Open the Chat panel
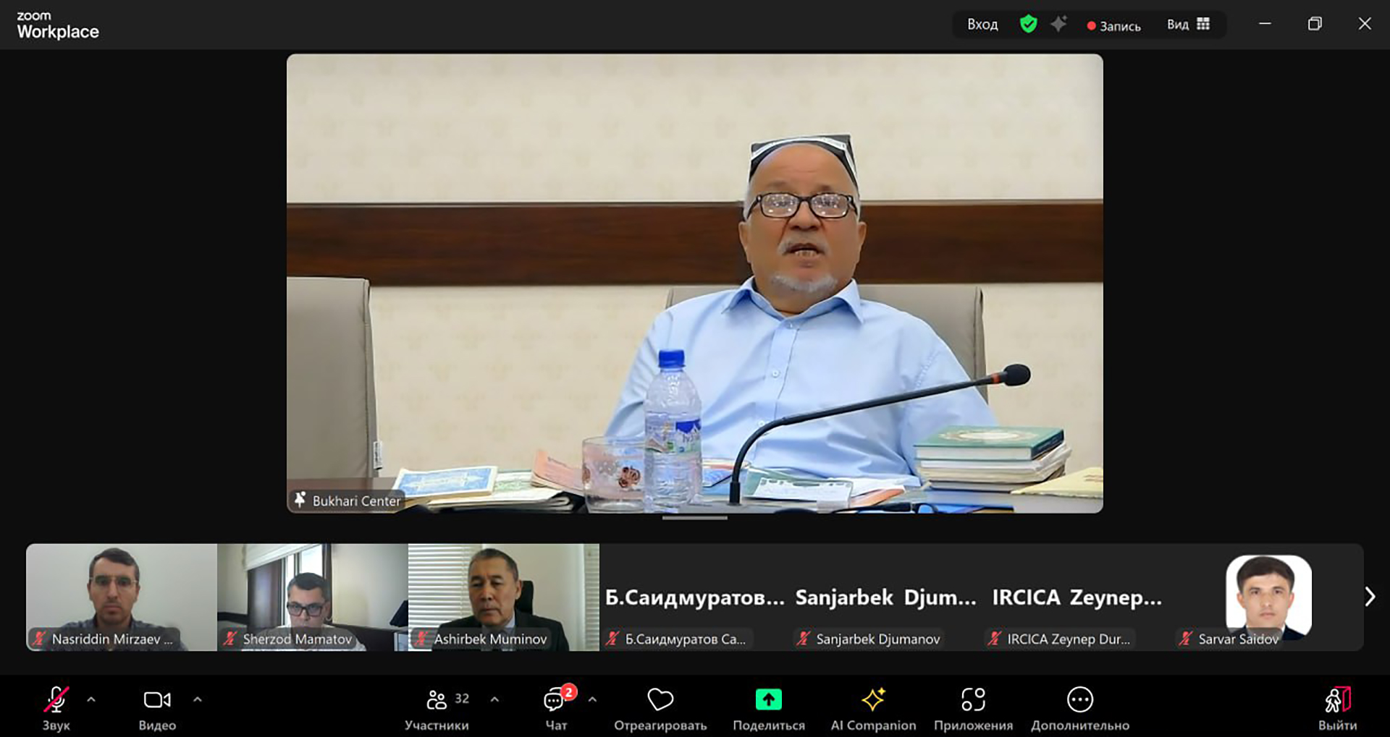This screenshot has height=737, width=1390. pos(555,700)
